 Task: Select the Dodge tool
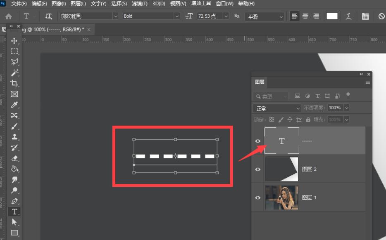[x=14, y=191]
